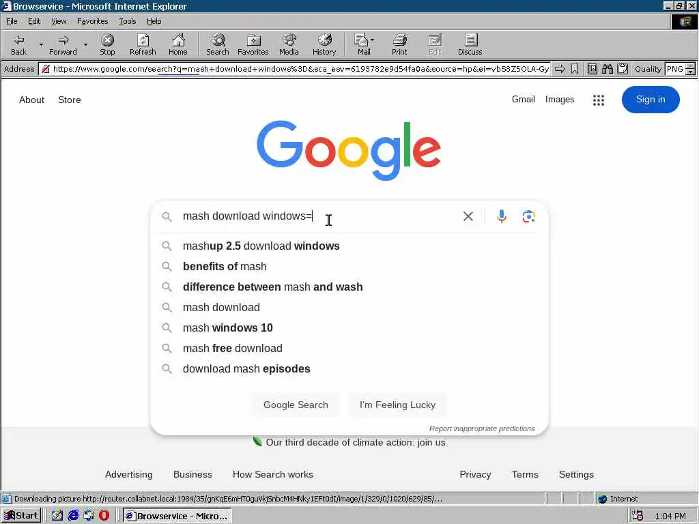This screenshot has height=524, width=699.
Task: Refresh the current page
Action: pos(143,44)
